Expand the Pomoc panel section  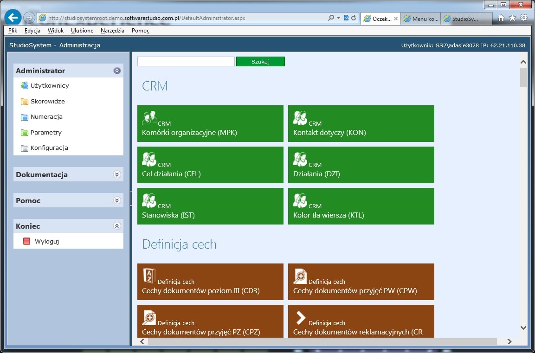tap(117, 200)
